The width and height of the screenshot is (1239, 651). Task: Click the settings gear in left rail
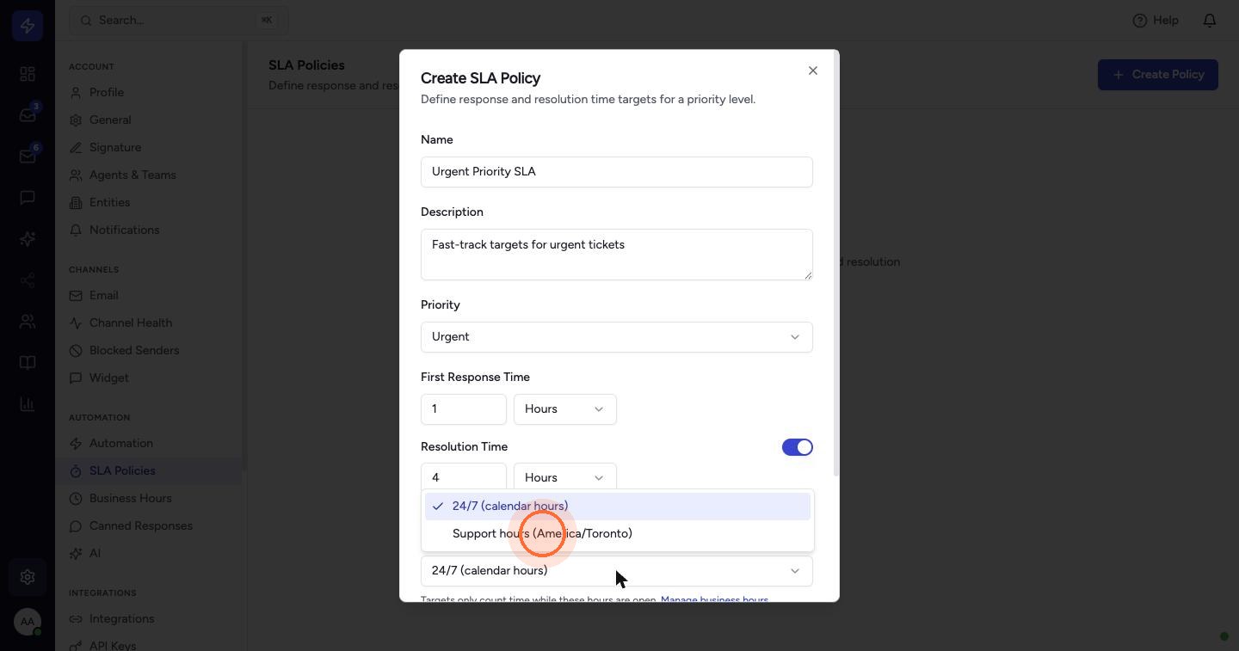(28, 577)
